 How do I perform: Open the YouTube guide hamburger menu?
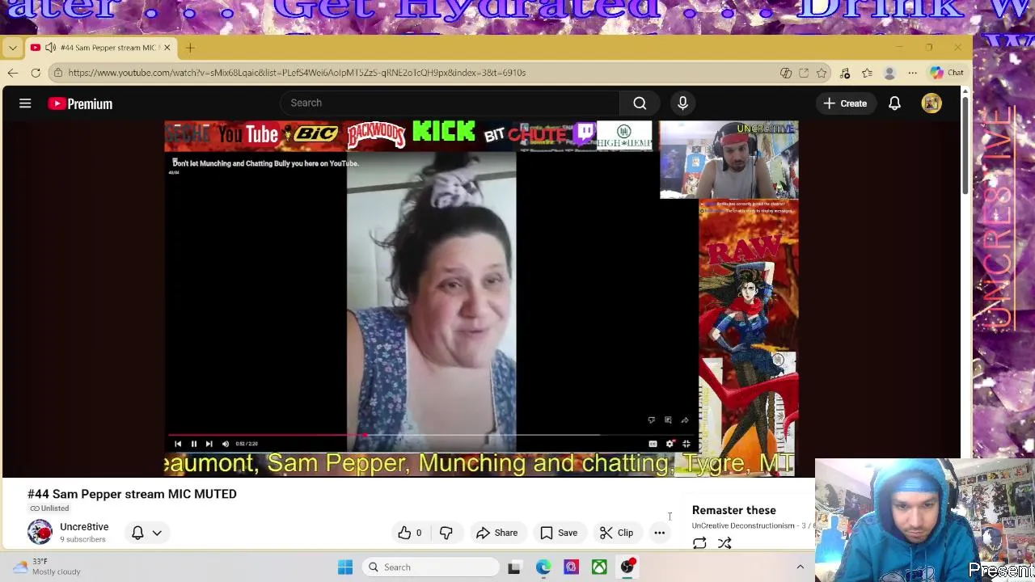click(x=25, y=103)
